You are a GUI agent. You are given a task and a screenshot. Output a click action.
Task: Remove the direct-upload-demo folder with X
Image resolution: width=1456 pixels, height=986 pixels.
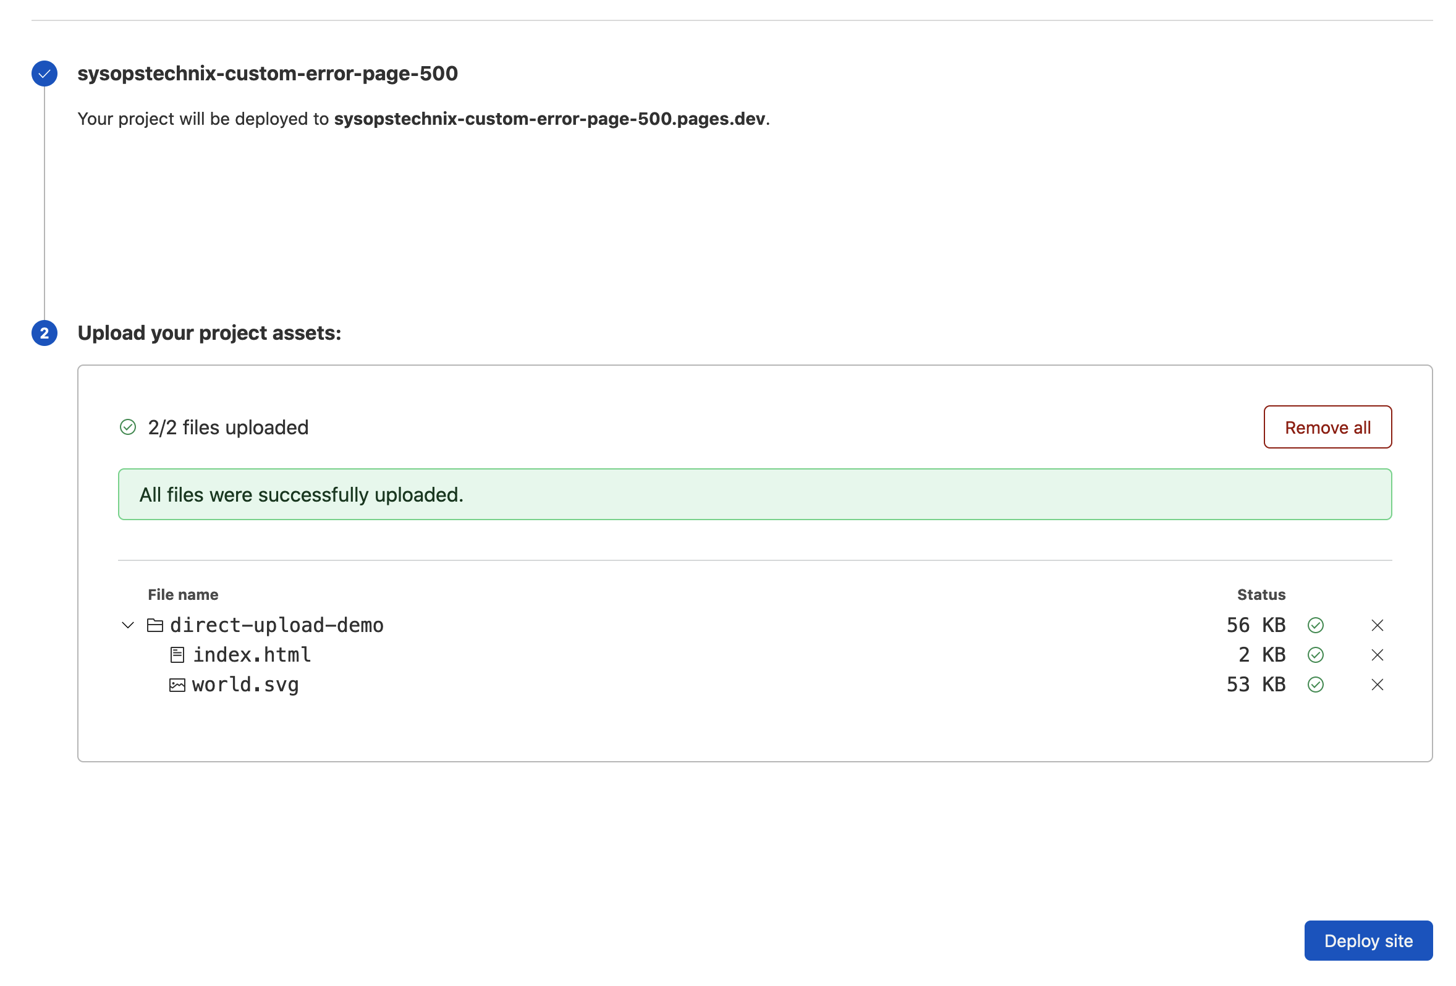click(1377, 625)
